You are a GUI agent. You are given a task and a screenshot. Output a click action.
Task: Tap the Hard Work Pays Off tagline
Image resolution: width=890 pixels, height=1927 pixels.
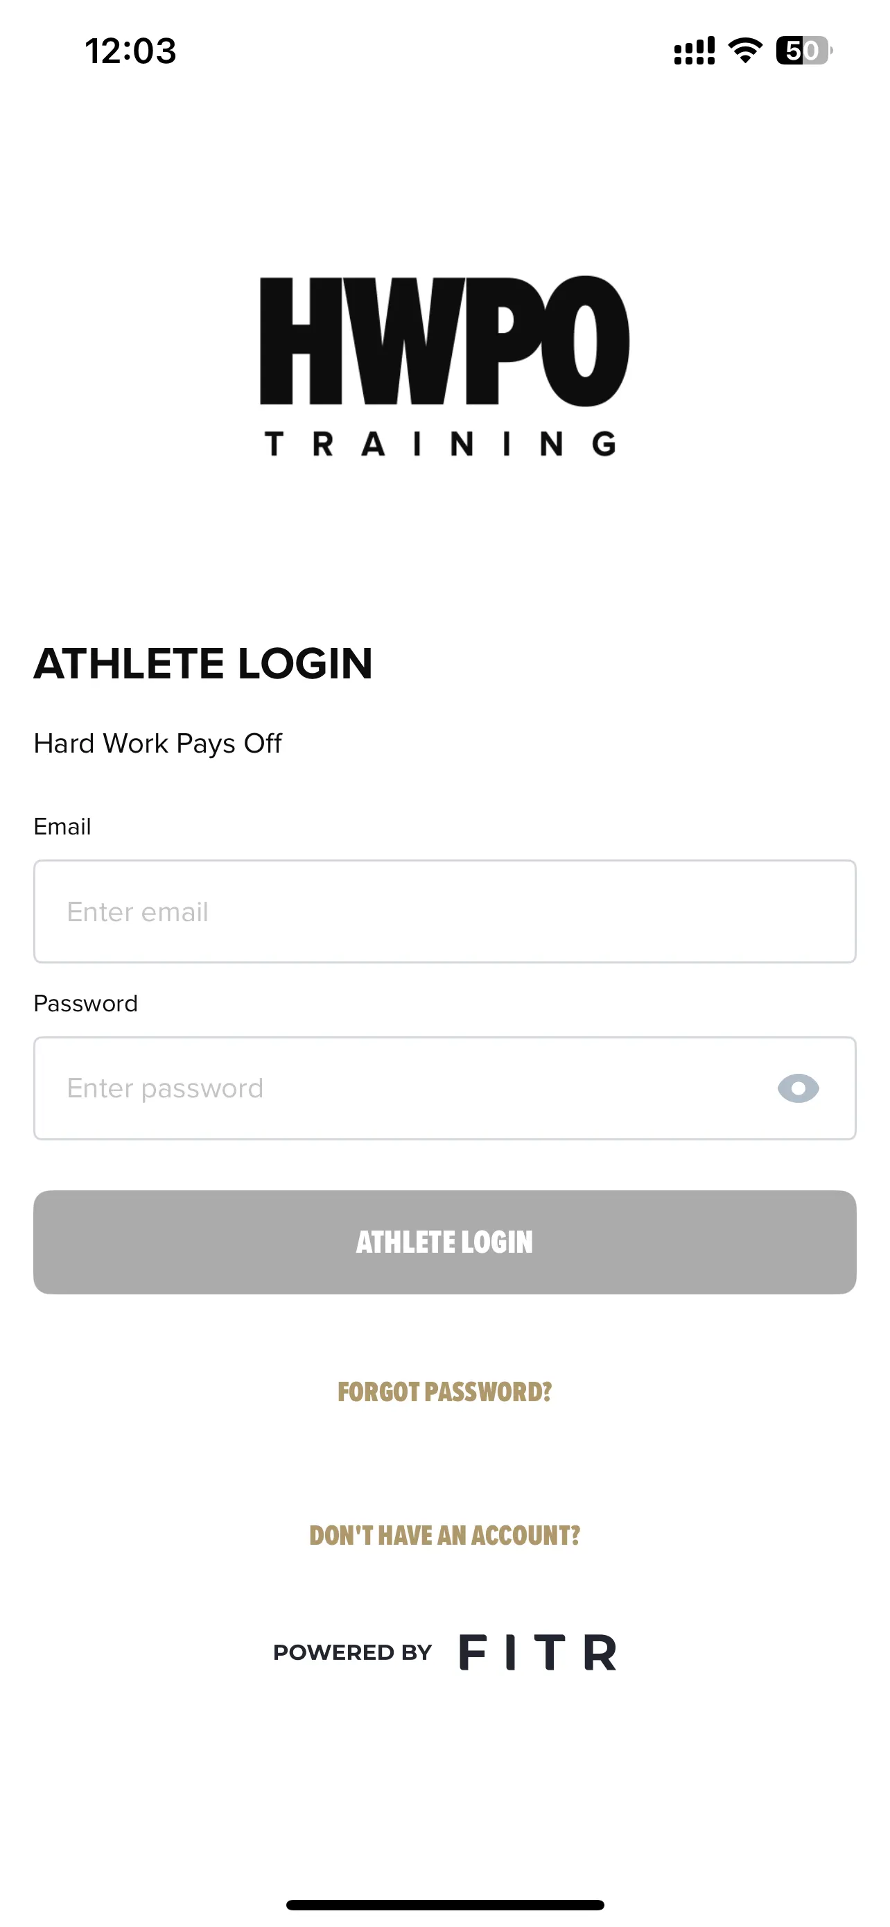pos(157,744)
